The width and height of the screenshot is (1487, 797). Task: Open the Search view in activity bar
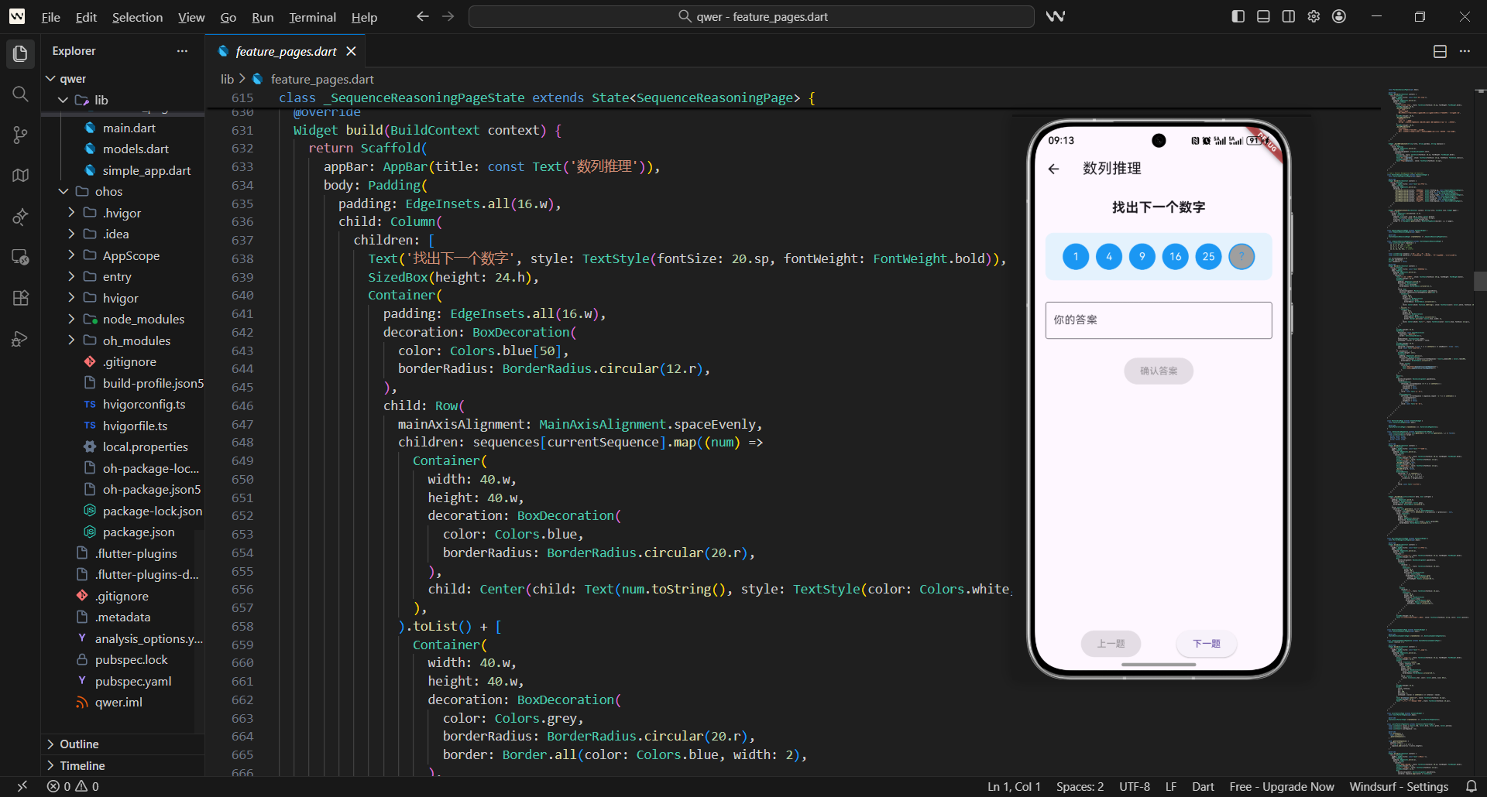[x=20, y=94]
